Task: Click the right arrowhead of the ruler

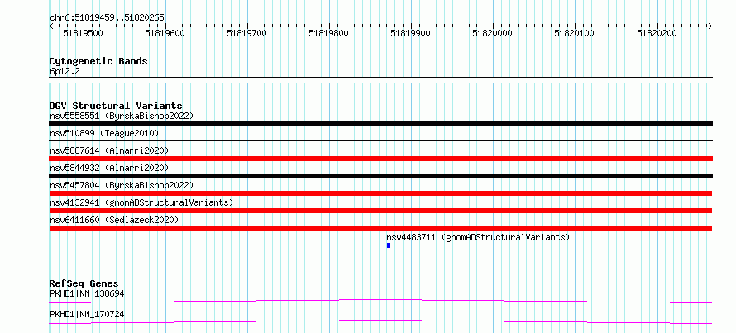Action: click(710, 26)
